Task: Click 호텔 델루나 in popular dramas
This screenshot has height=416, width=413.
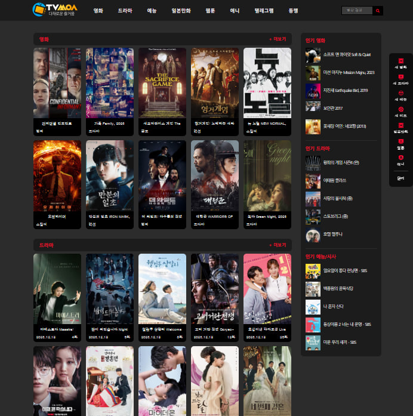Action: 332,235
